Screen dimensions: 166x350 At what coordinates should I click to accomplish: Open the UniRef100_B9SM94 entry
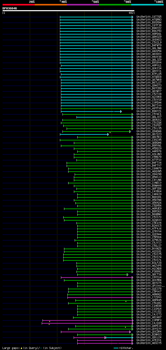[x=149, y=22]
